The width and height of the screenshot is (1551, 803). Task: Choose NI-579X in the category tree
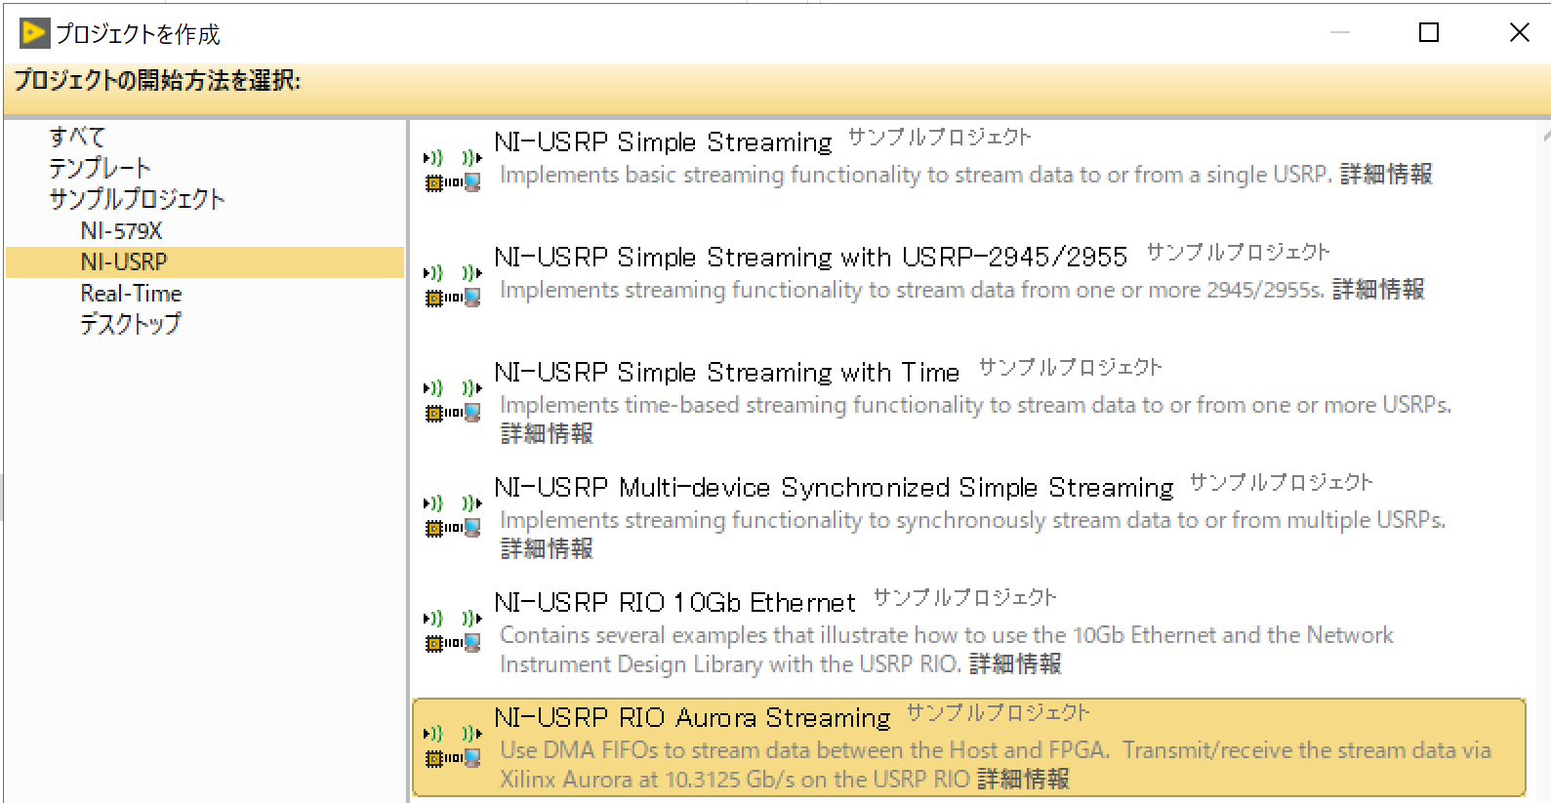coord(121,231)
